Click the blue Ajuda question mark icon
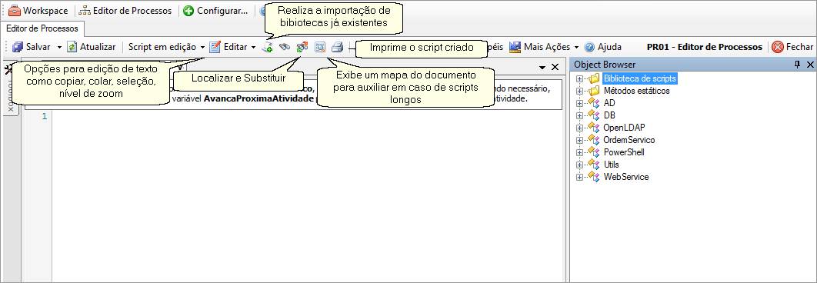 (x=590, y=47)
